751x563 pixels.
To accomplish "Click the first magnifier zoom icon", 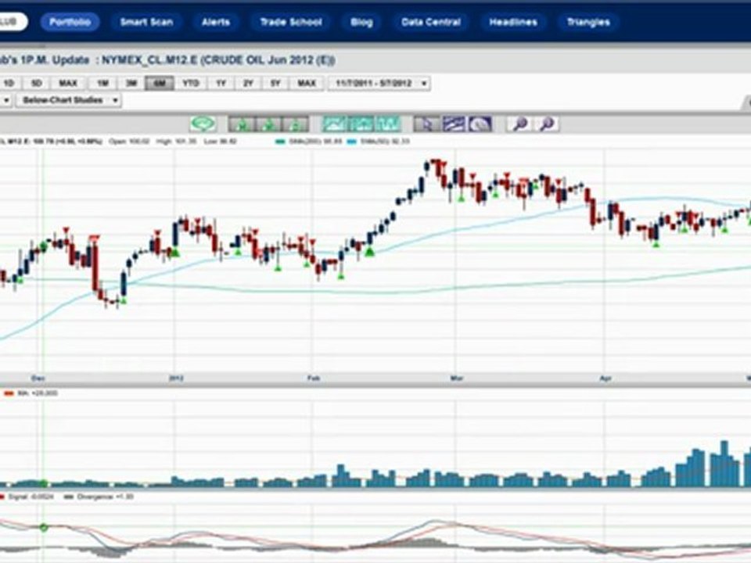I will point(519,124).
